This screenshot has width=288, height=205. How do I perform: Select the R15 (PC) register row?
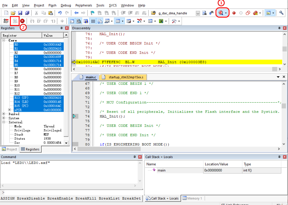pos(39,106)
